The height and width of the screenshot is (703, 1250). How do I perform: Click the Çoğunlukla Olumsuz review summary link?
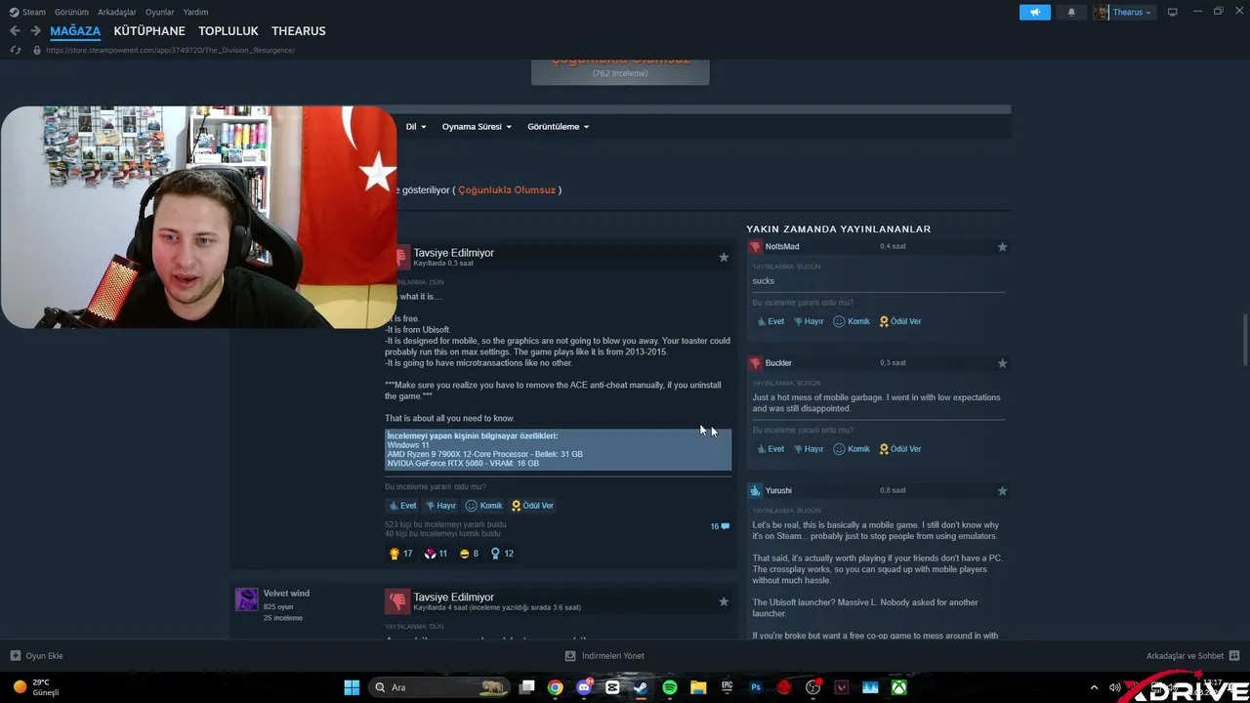click(x=507, y=190)
